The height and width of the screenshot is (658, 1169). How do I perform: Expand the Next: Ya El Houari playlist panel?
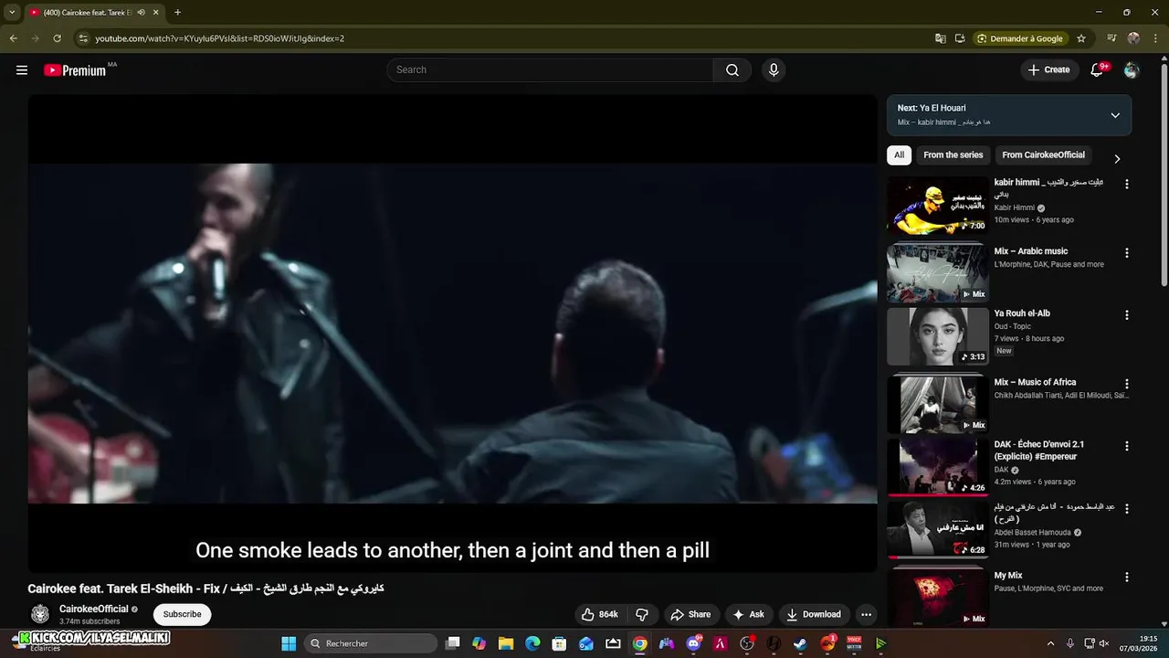[1115, 115]
